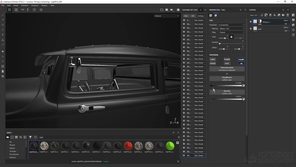
Task: Open the Viewport menu
Action: (x=35, y=5)
